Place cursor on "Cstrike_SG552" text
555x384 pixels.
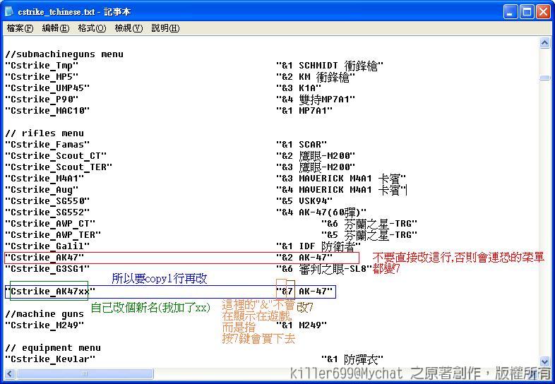(x=47, y=212)
